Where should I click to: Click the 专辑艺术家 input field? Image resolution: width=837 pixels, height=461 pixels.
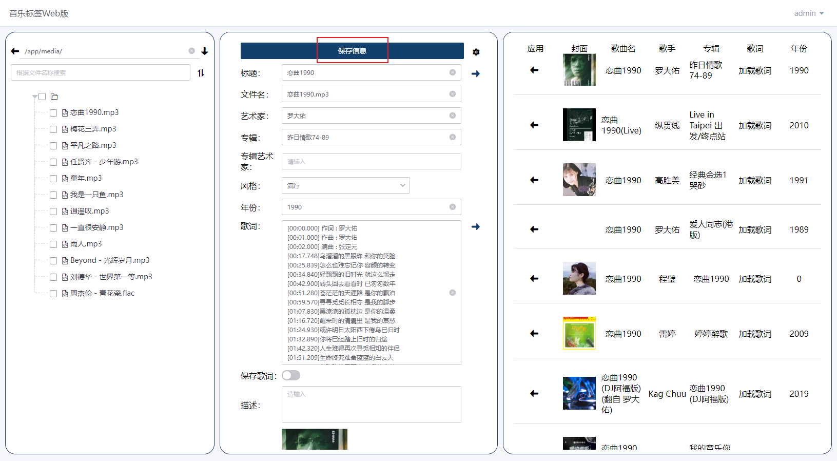pos(372,161)
